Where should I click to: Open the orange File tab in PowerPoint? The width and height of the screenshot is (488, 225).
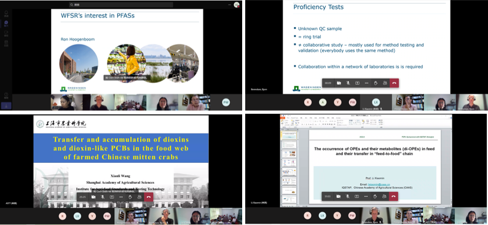tap(283, 118)
